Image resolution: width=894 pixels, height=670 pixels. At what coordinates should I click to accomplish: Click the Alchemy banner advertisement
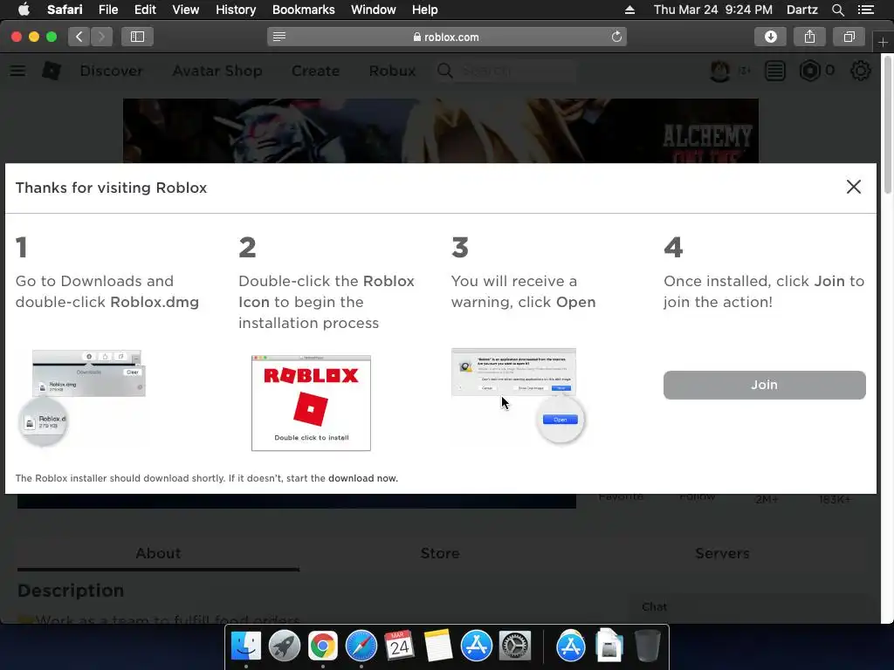[441, 131]
